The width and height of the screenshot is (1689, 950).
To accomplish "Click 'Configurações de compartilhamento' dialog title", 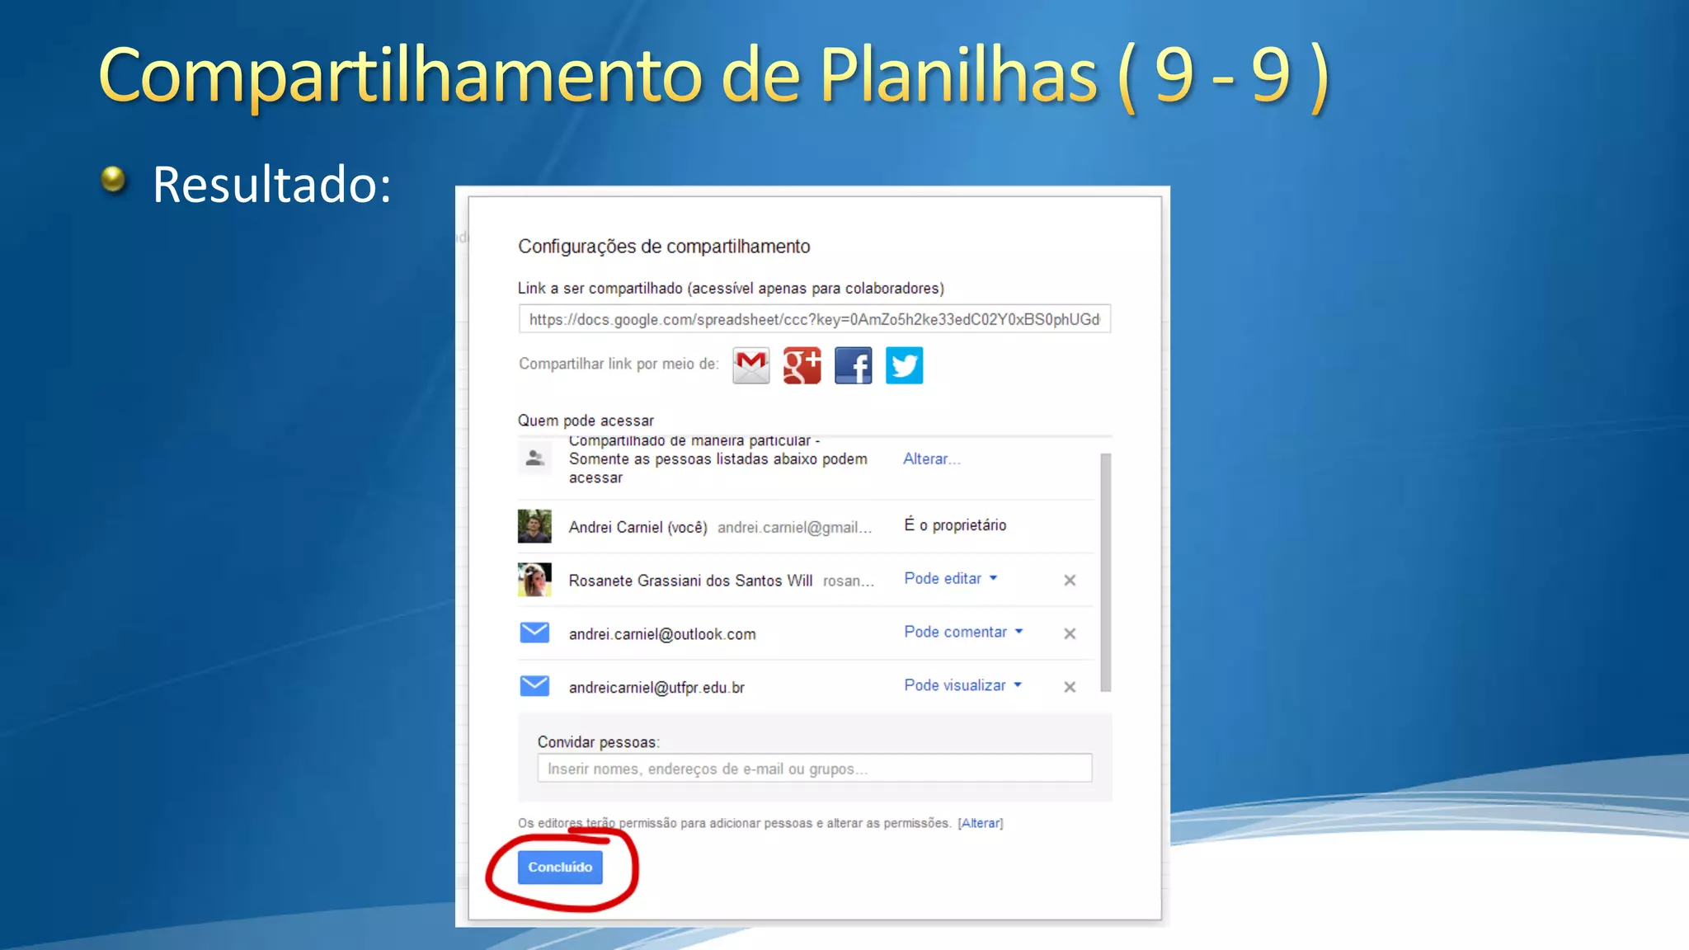I will pyautogui.click(x=664, y=247).
